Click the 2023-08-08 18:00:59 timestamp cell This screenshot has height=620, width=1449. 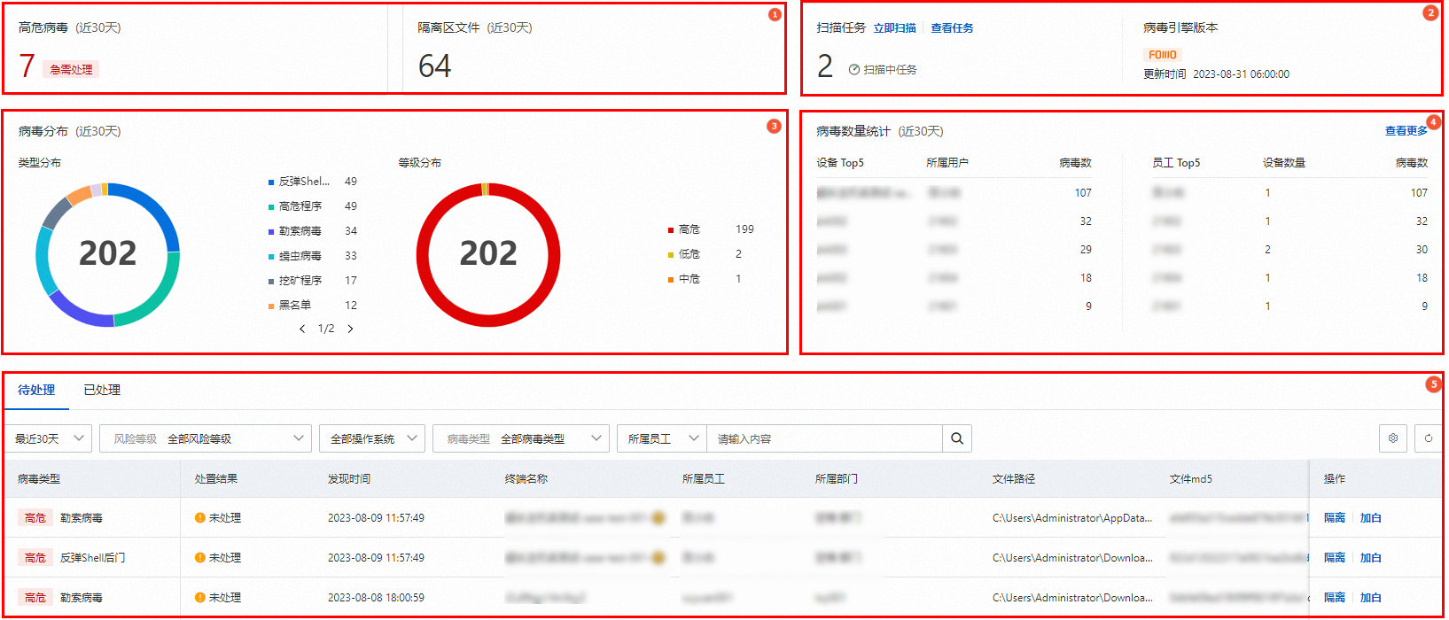coord(376,598)
